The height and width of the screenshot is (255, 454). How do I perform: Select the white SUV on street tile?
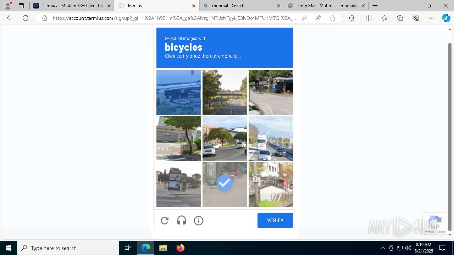coord(225,138)
